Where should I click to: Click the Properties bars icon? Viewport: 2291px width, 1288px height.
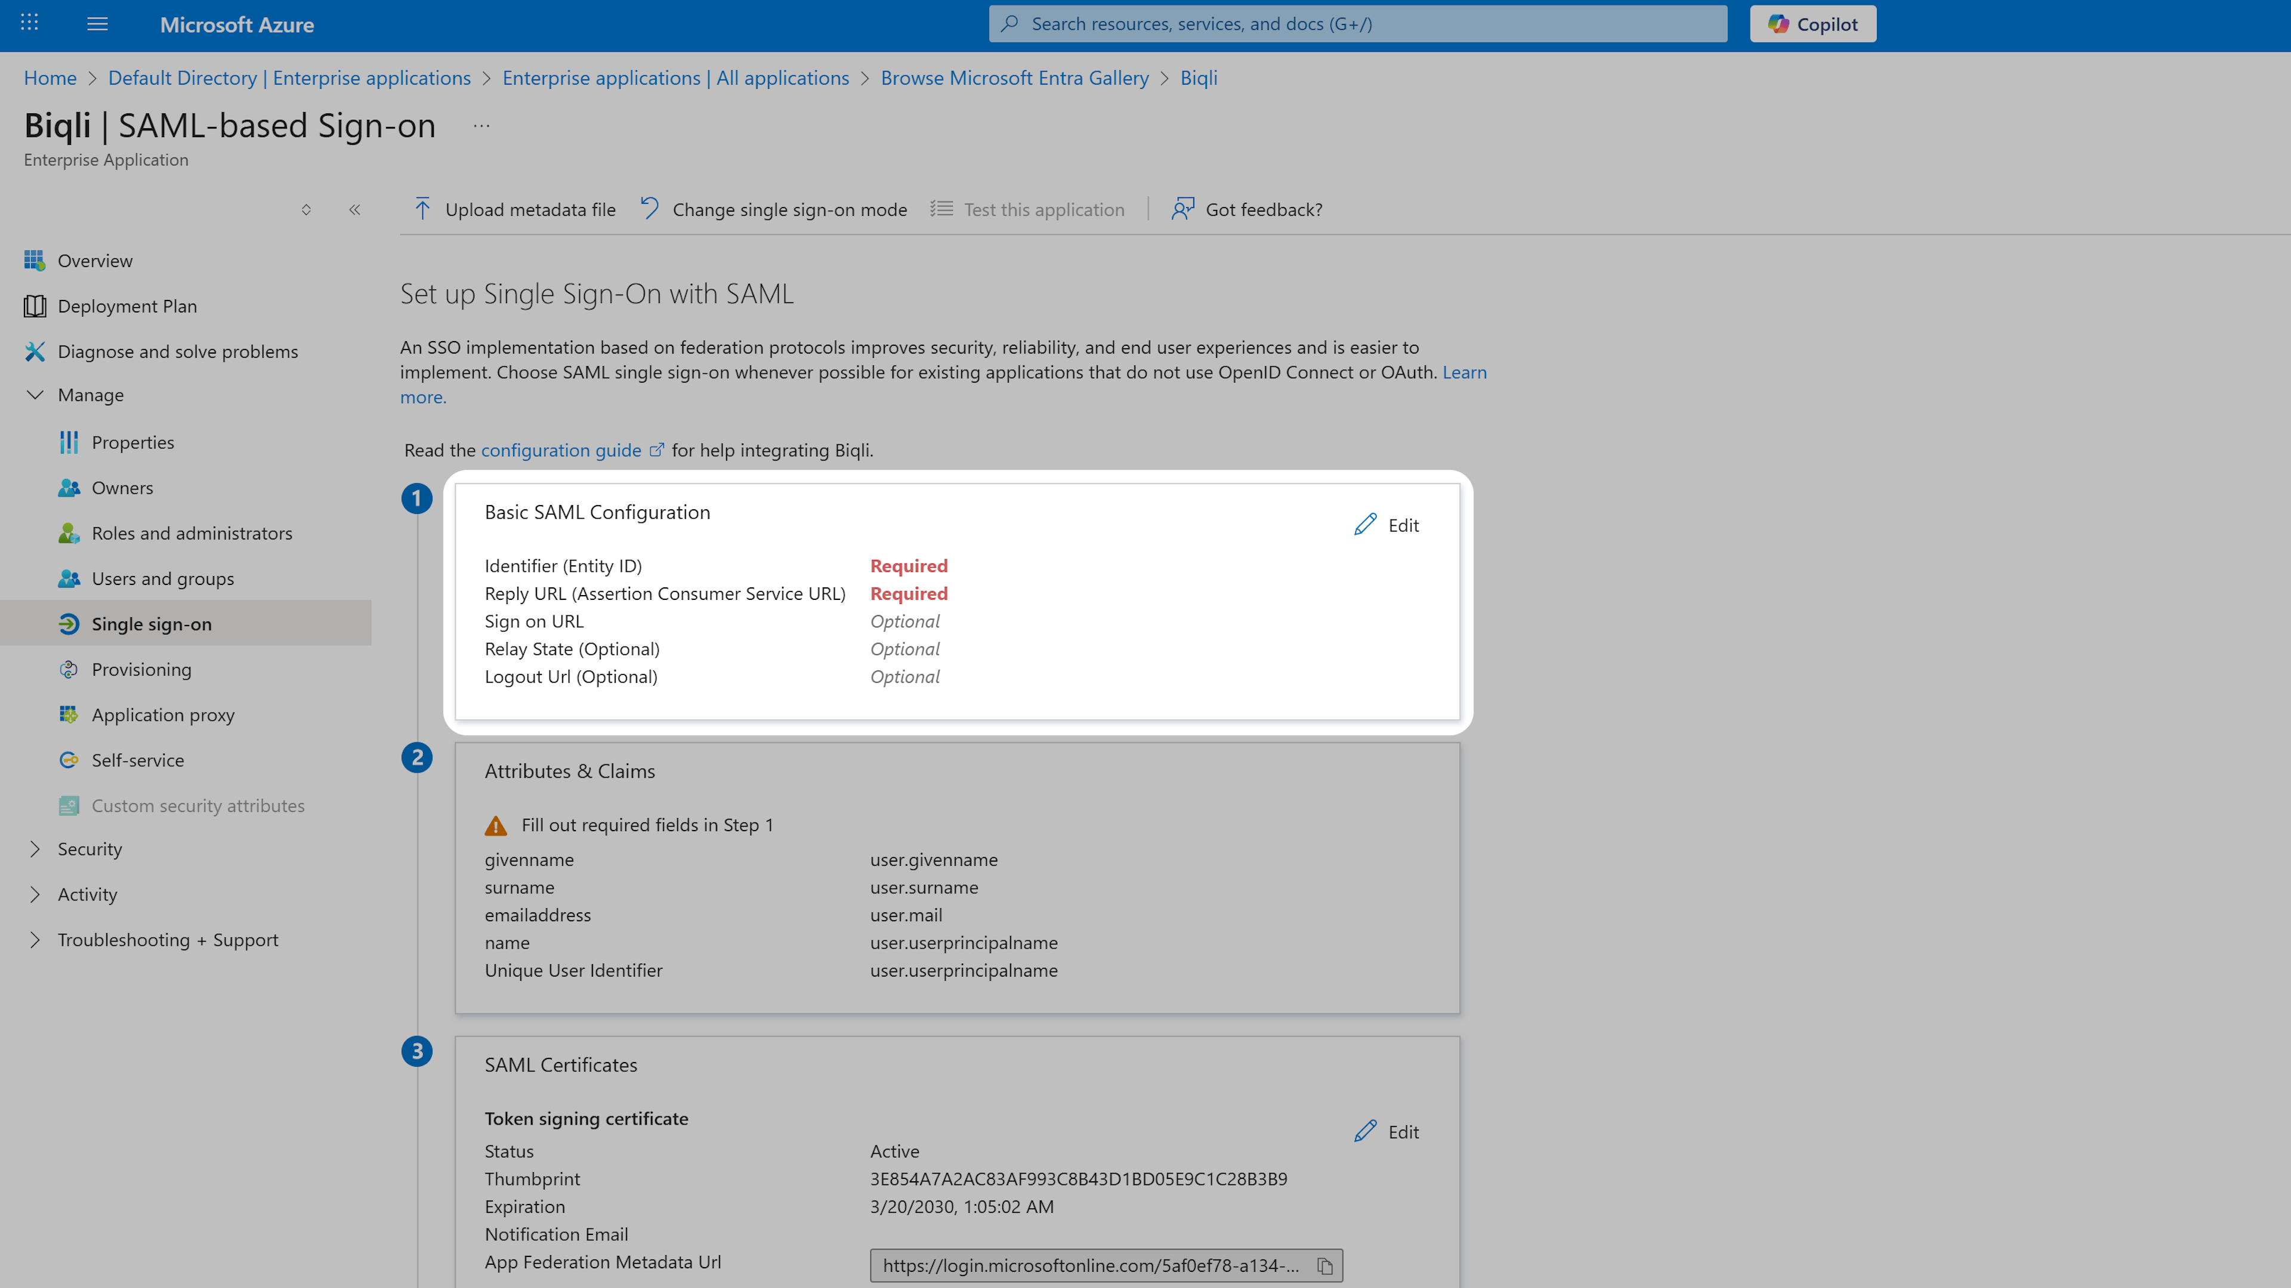[69, 442]
